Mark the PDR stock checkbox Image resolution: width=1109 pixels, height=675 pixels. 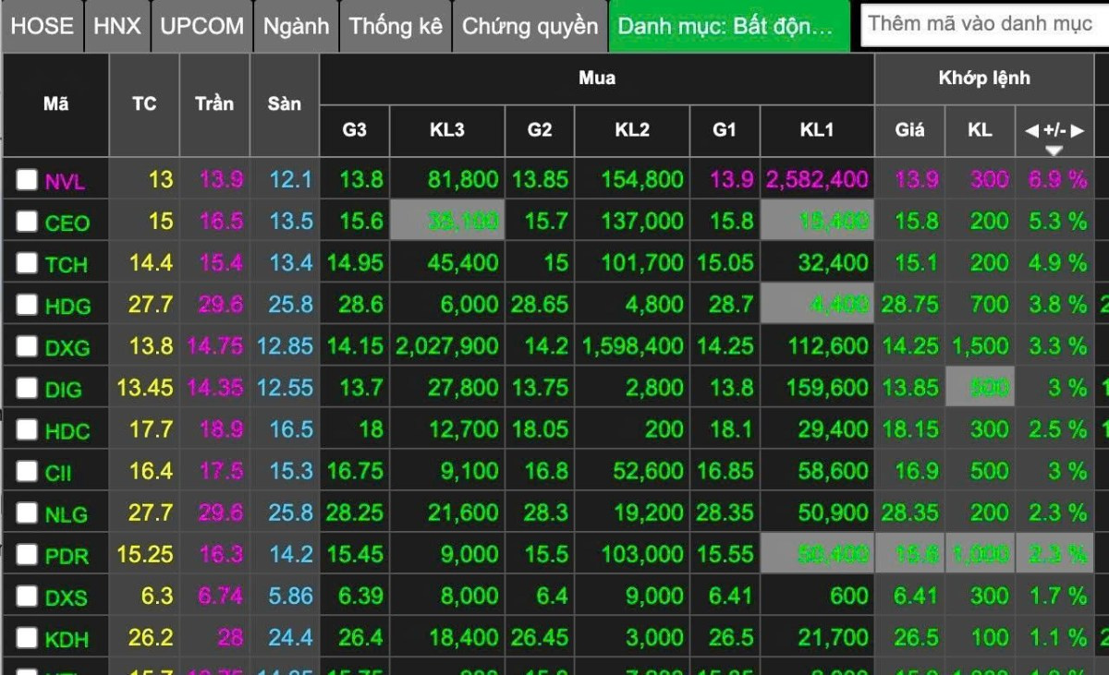[x=27, y=555]
